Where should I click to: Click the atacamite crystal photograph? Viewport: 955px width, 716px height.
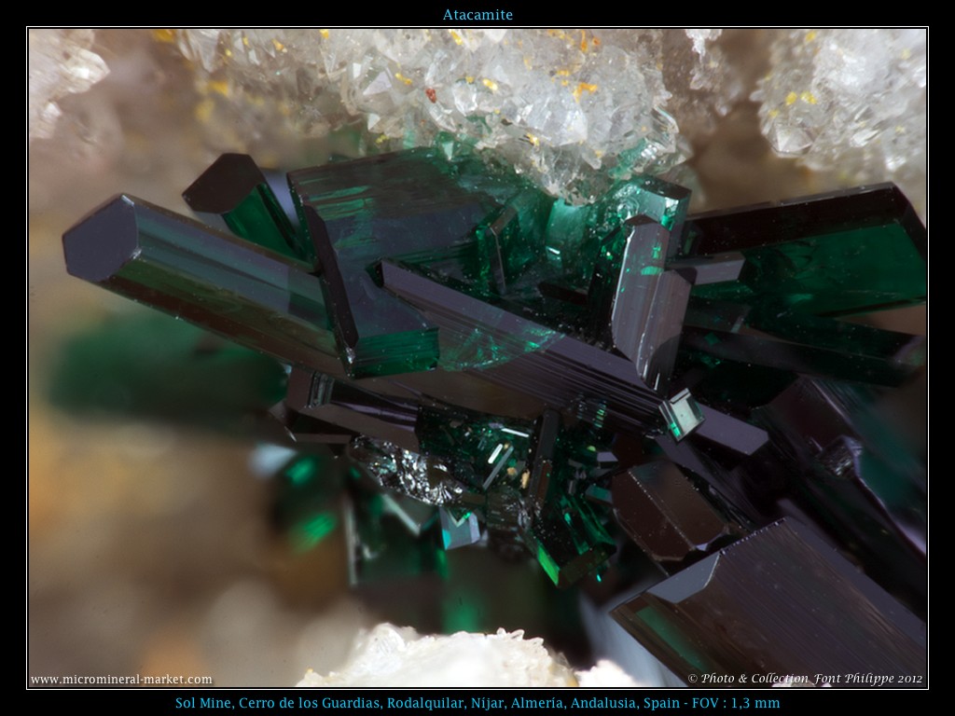[477, 358]
